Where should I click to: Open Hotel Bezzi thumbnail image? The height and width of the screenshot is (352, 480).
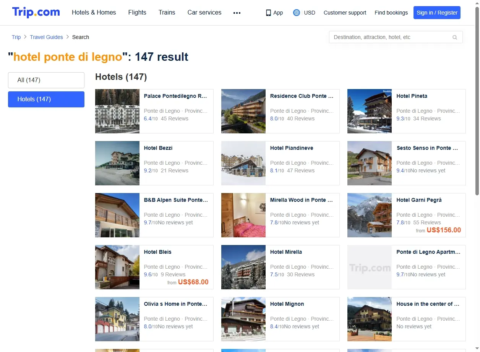pyautogui.click(x=117, y=163)
